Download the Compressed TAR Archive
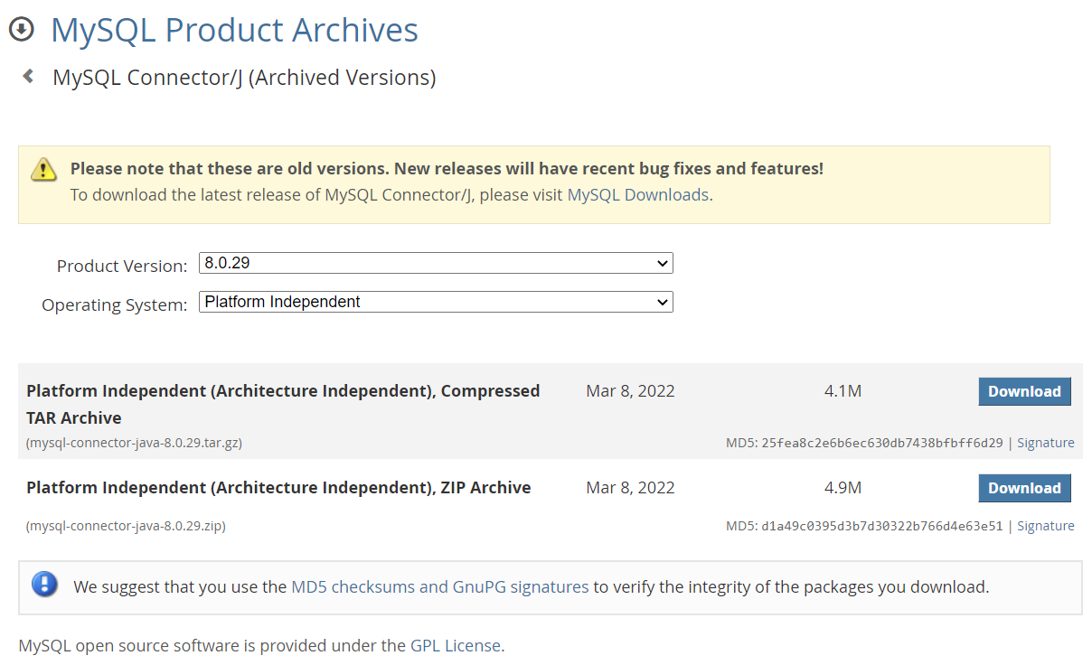Image resolution: width=1092 pixels, height=665 pixels. pyautogui.click(x=1024, y=391)
